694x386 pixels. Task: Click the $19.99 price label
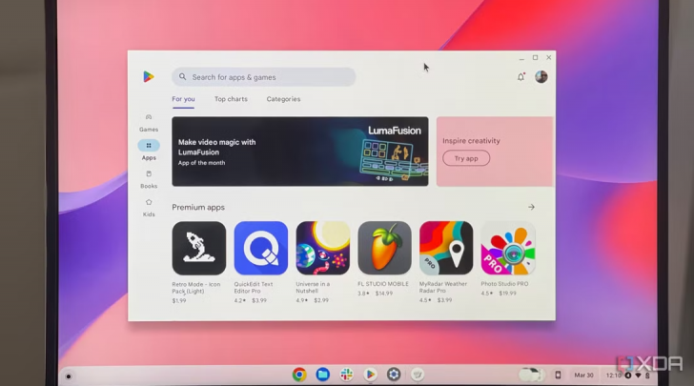(x=507, y=293)
